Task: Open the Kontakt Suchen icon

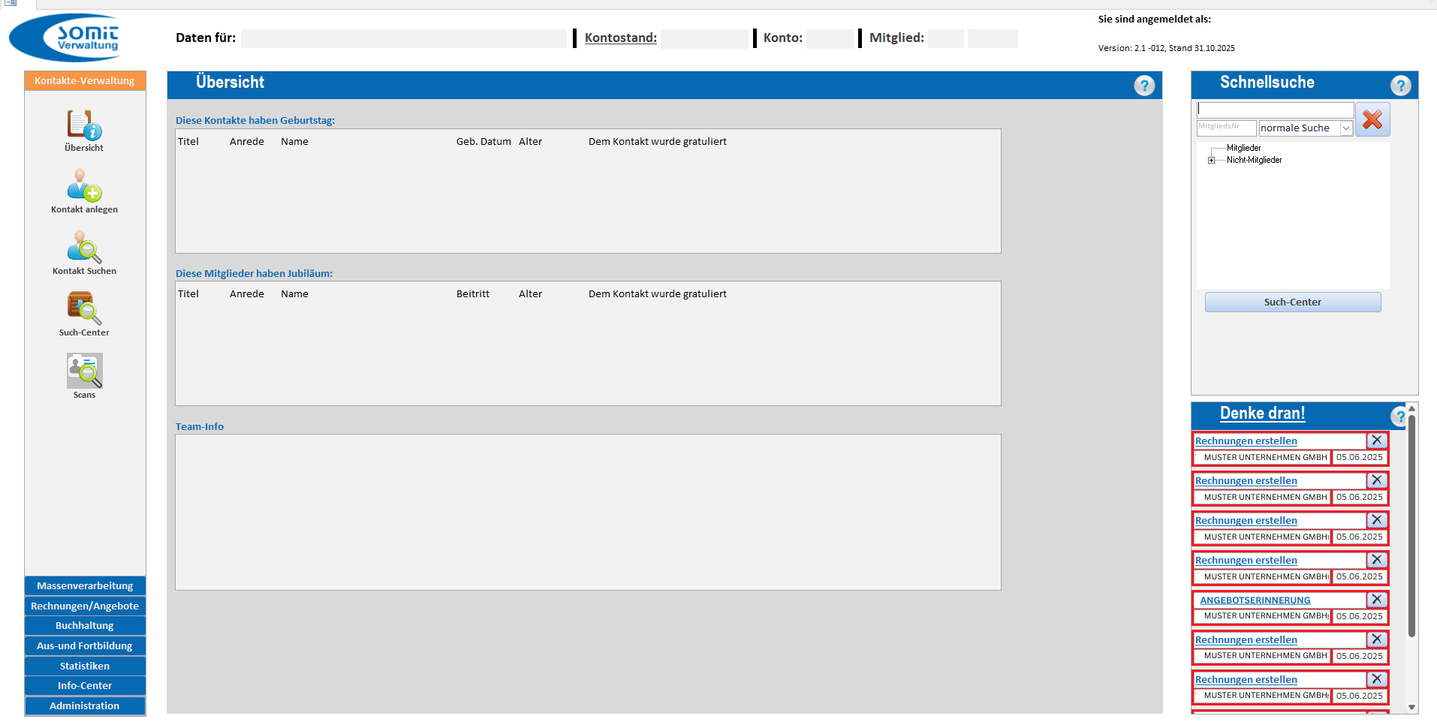Action: pyautogui.click(x=84, y=248)
